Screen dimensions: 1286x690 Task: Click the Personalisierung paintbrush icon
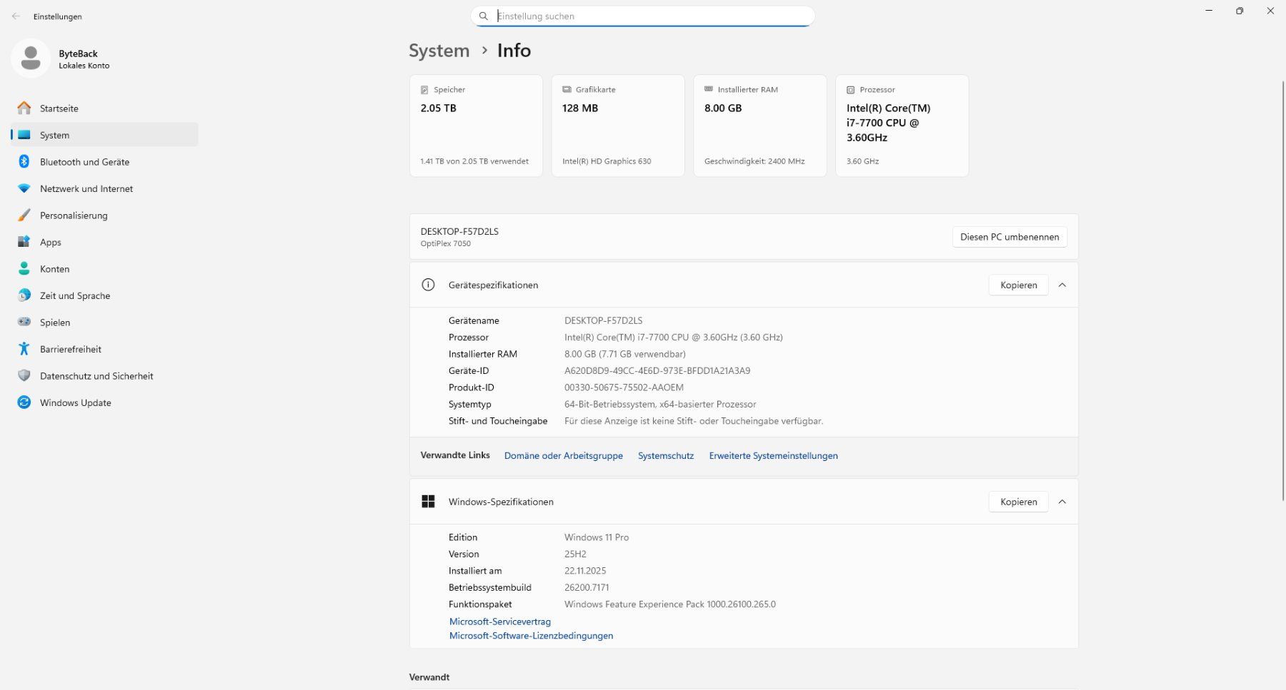(x=24, y=215)
